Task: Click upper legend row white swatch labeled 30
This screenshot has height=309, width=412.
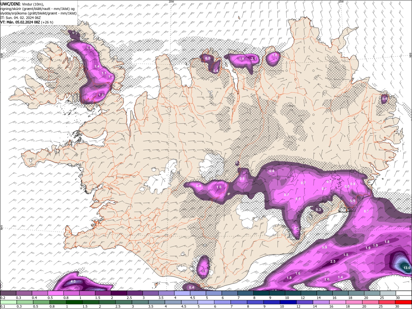Action: click(x=404, y=293)
